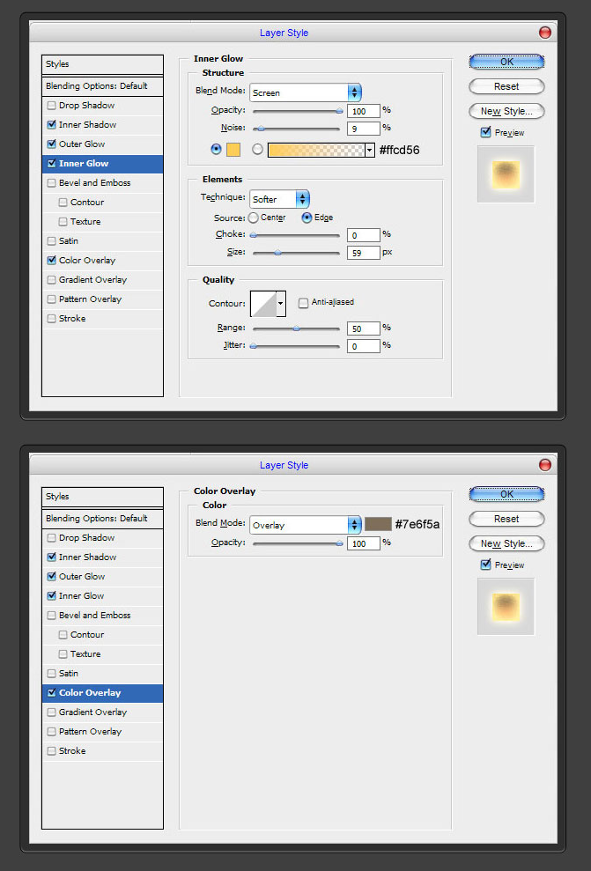The width and height of the screenshot is (591, 871).
Task: Uncheck Color Overlay checkbox in top dialog
Action: 52,261
